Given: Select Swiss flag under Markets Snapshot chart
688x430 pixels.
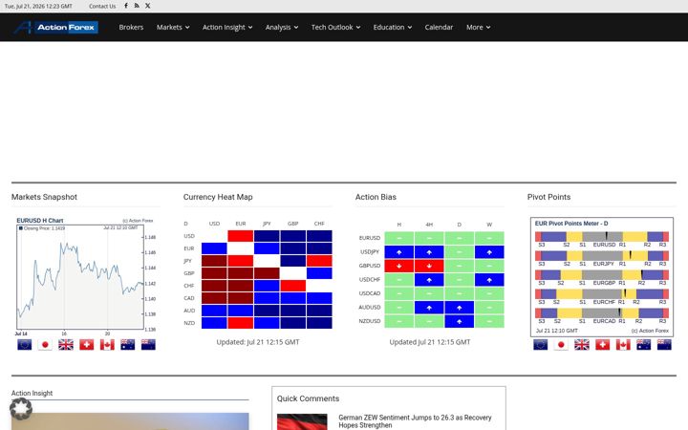Looking at the screenshot, I should [86, 344].
